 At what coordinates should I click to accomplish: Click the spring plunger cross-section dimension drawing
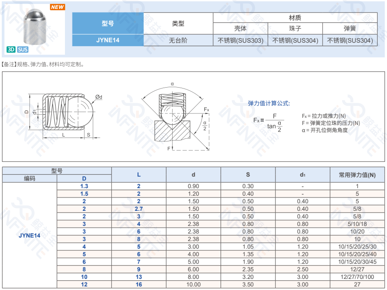point(62,115)
